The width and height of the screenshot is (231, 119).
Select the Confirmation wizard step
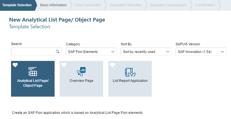coord(205,5)
